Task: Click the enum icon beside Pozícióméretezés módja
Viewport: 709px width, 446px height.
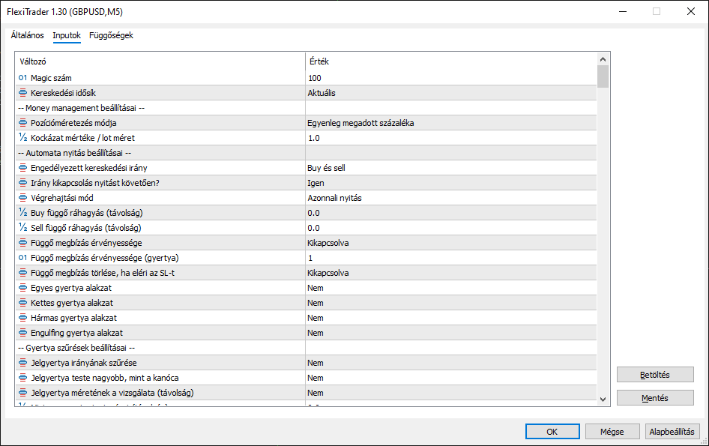Action: tap(22, 123)
